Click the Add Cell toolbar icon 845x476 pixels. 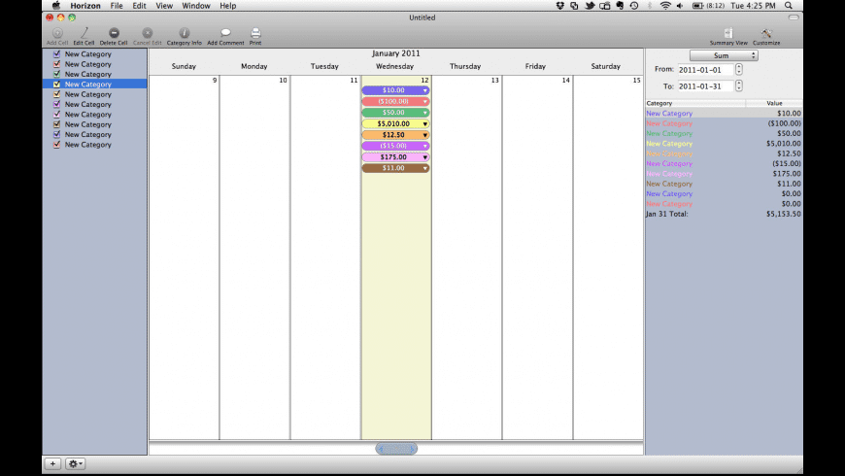(57, 33)
